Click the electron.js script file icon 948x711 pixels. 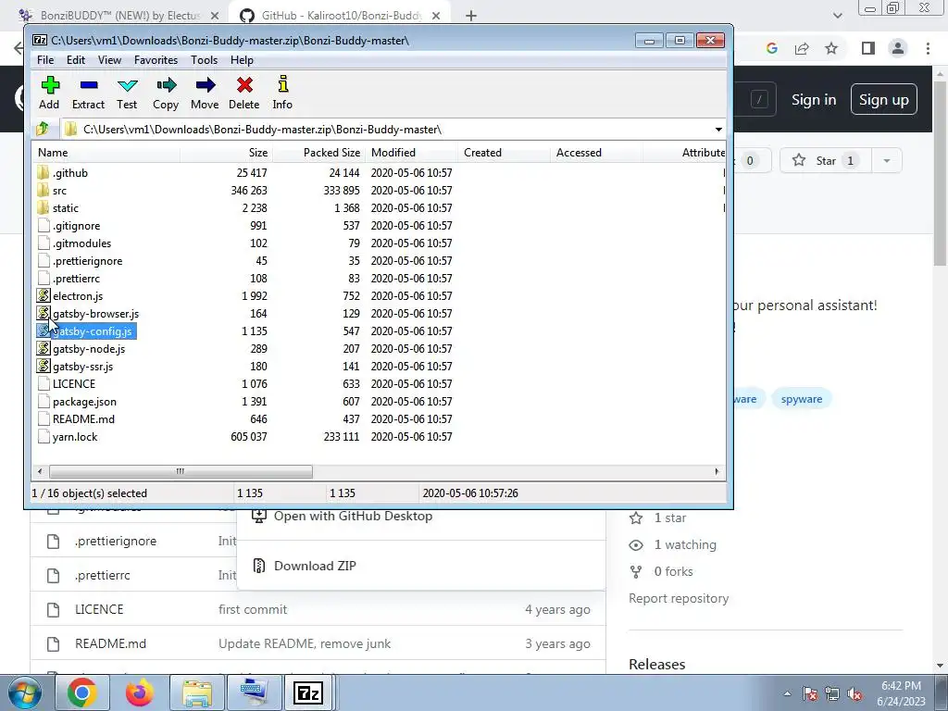[43, 295]
